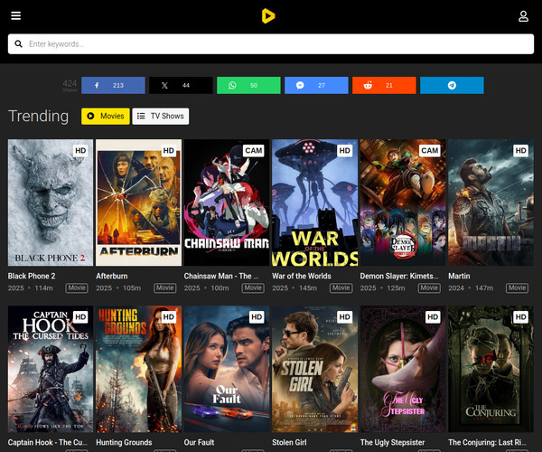
Task: Open the hamburger menu
Action: coord(16,16)
